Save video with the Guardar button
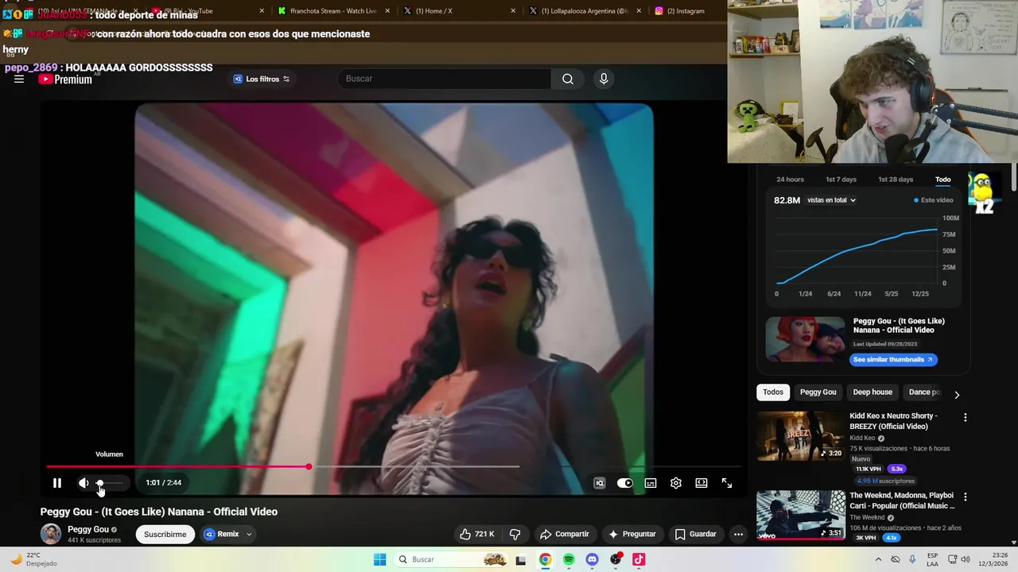The image size is (1018, 572). click(696, 534)
